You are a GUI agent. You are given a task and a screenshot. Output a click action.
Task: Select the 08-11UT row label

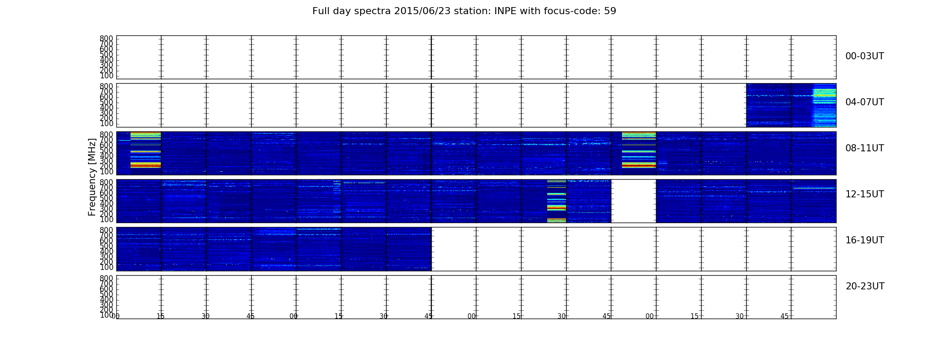coord(864,148)
